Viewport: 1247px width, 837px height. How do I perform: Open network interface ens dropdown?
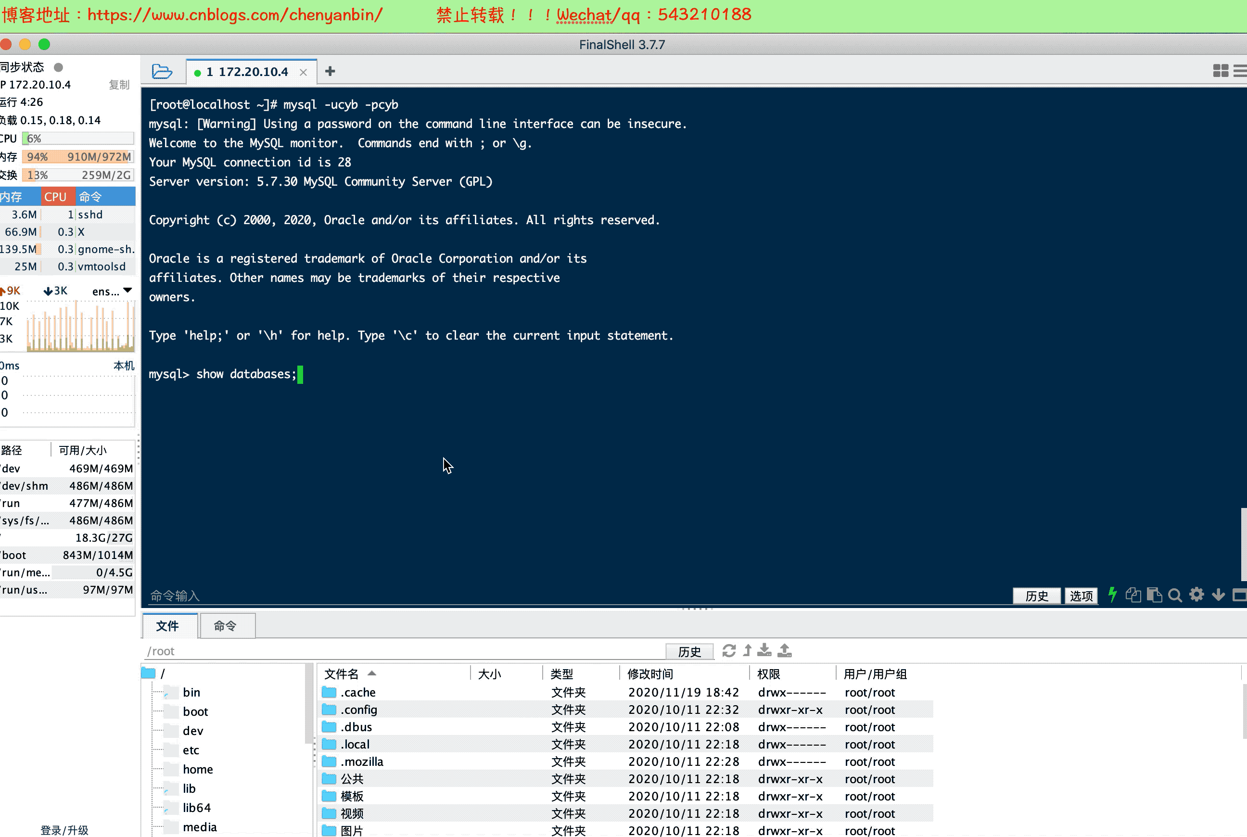coord(112,291)
